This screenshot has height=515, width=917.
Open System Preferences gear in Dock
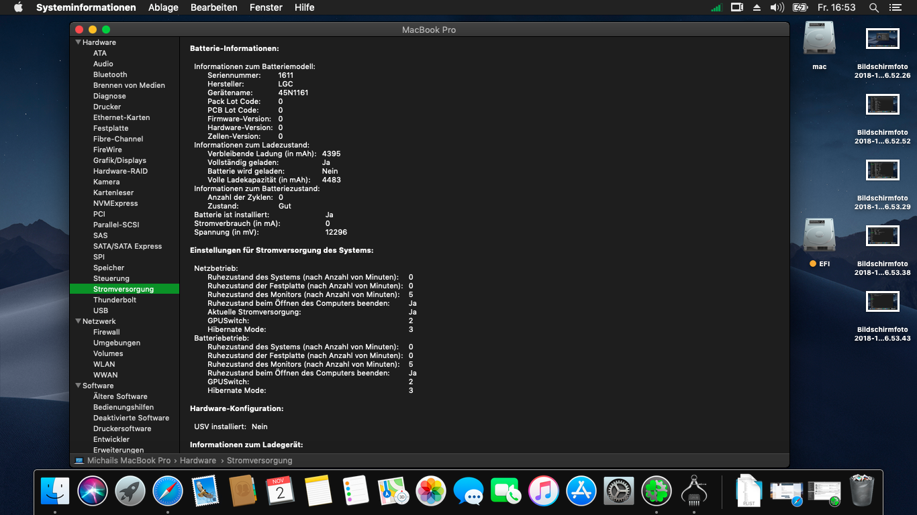pyautogui.click(x=619, y=491)
